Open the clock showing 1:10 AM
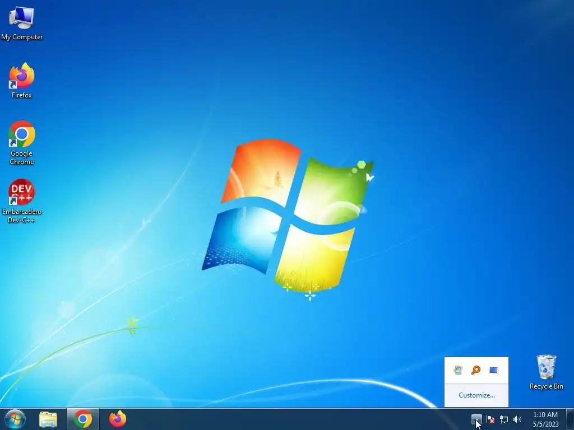This screenshot has height=430, width=574. click(x=545, y=419)
